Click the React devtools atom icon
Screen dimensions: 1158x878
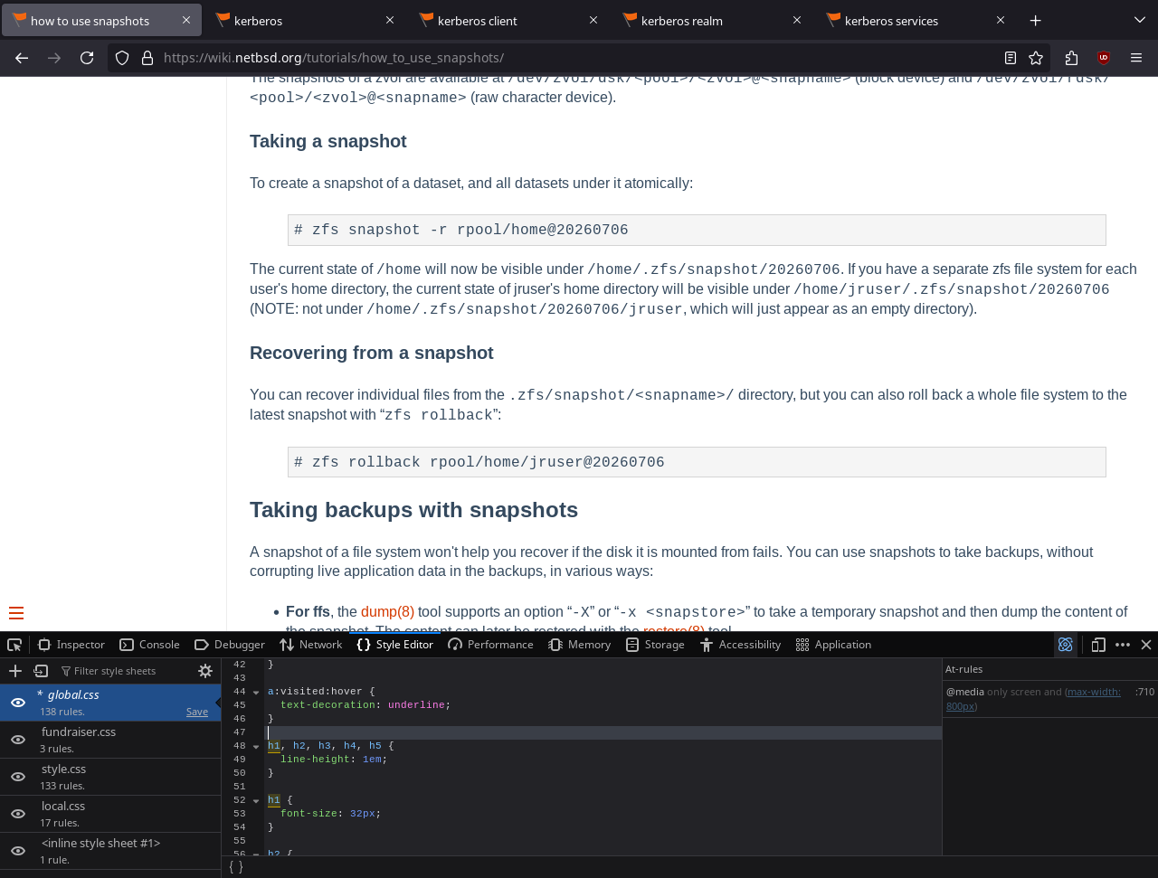pos(1066,645)
